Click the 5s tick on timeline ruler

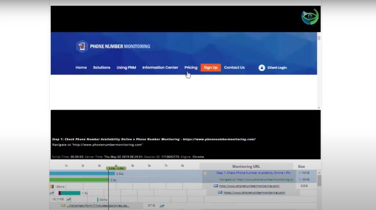pyautogui.click(x=133, y=166)
